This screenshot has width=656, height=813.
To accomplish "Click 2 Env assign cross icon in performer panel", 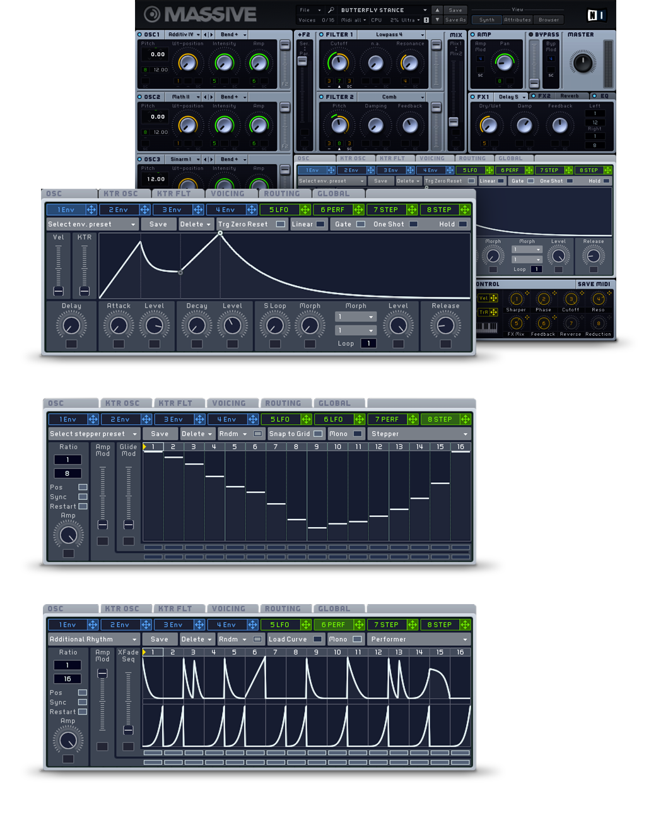I will tap(146, 625).
